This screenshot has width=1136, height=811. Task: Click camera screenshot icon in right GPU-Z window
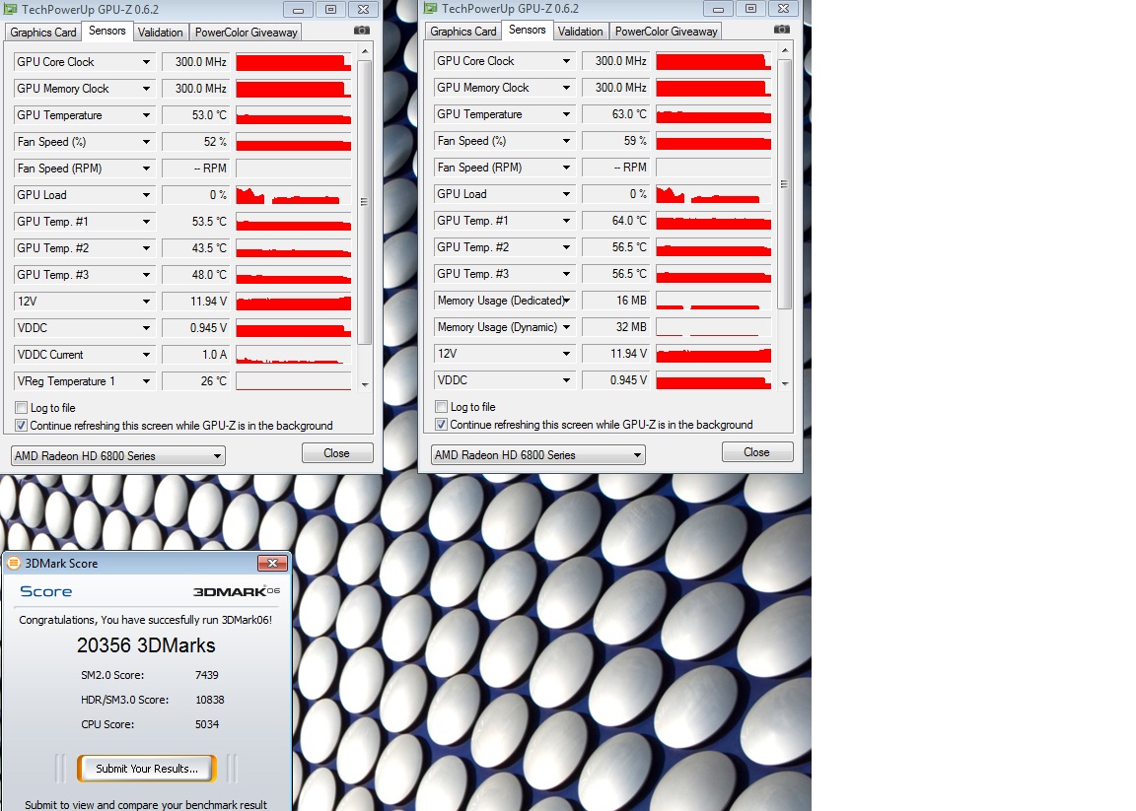tap(782, 30)
